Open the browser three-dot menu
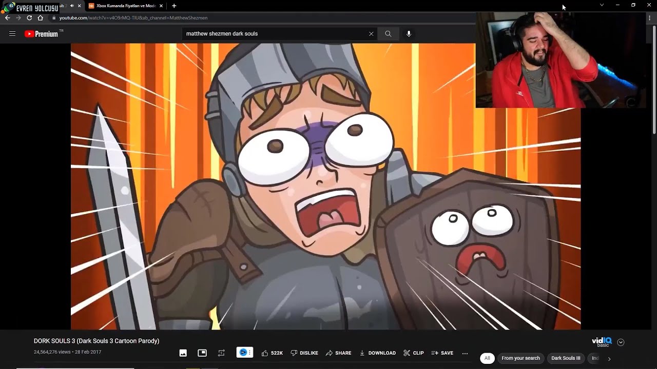 pos(649,18)
